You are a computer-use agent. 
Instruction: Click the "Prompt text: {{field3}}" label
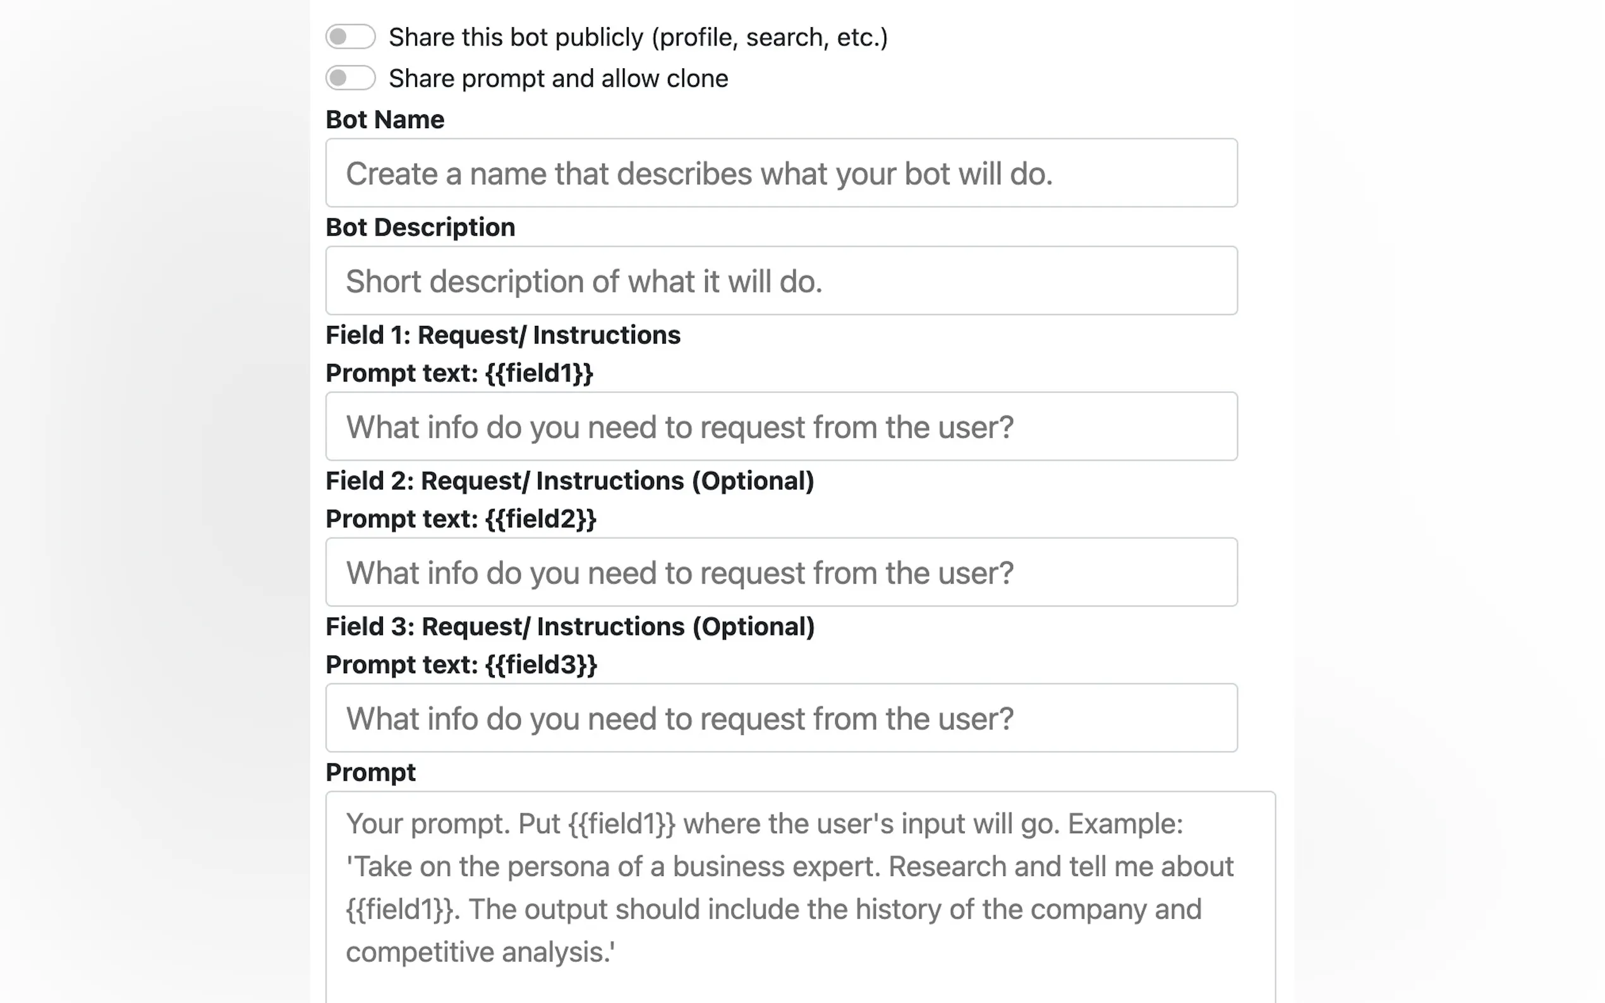click(x=461, y=664)
